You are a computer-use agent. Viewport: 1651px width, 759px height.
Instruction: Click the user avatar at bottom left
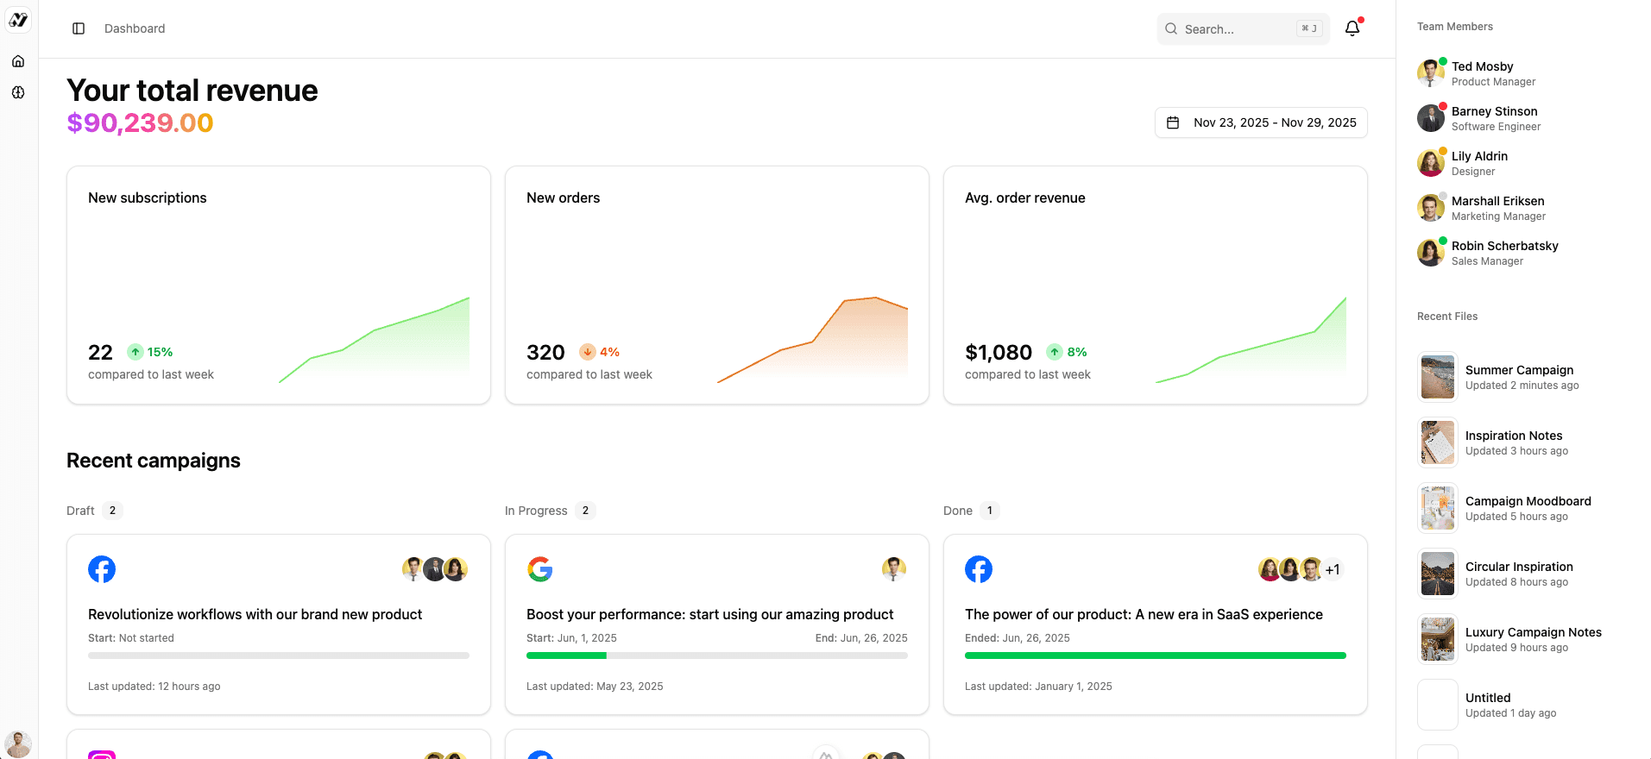(18, 743)
